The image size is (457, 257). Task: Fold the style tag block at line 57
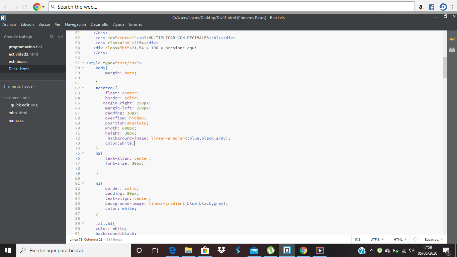(83, 63)
